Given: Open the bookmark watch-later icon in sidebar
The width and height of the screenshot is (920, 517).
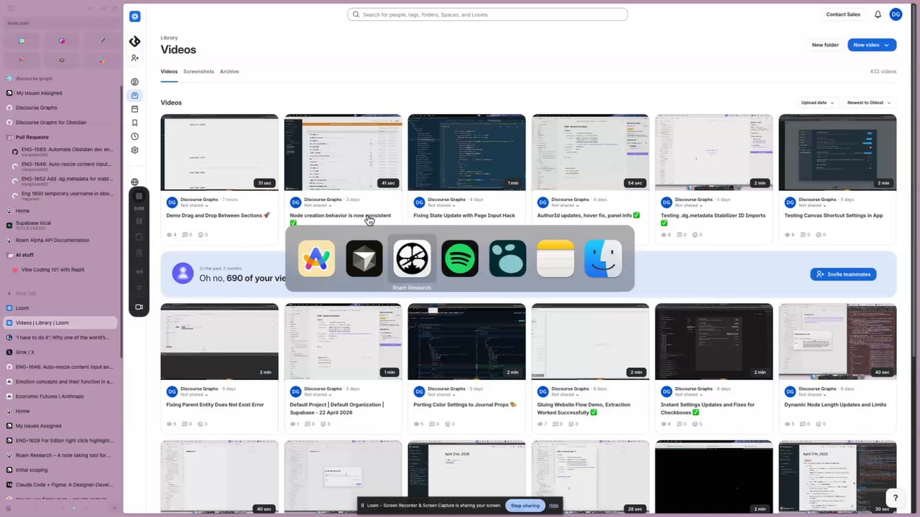Looking at the screenshot, I should (x=134, y=123).
